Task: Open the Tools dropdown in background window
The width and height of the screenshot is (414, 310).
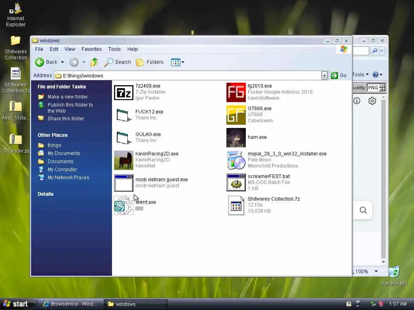Action: pyautogui.click(x=360, y=75)
